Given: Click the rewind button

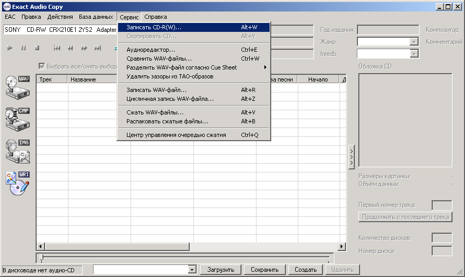Looking at the screenshot, I should tap(71, 48).
